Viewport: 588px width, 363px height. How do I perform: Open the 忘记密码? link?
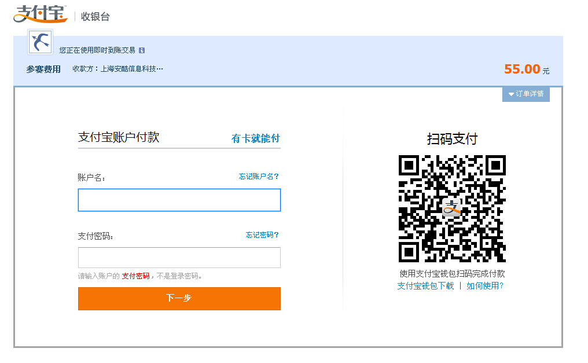(262, 234)
